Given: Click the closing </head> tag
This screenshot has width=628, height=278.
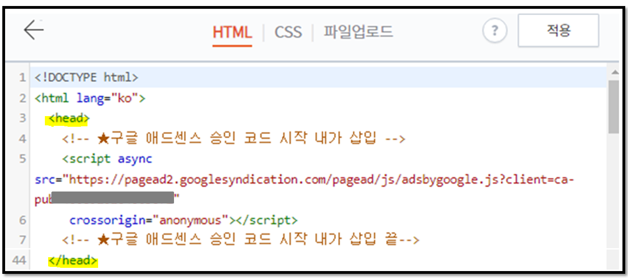Looking at the screenshot, I should click(x=73, y=261).
